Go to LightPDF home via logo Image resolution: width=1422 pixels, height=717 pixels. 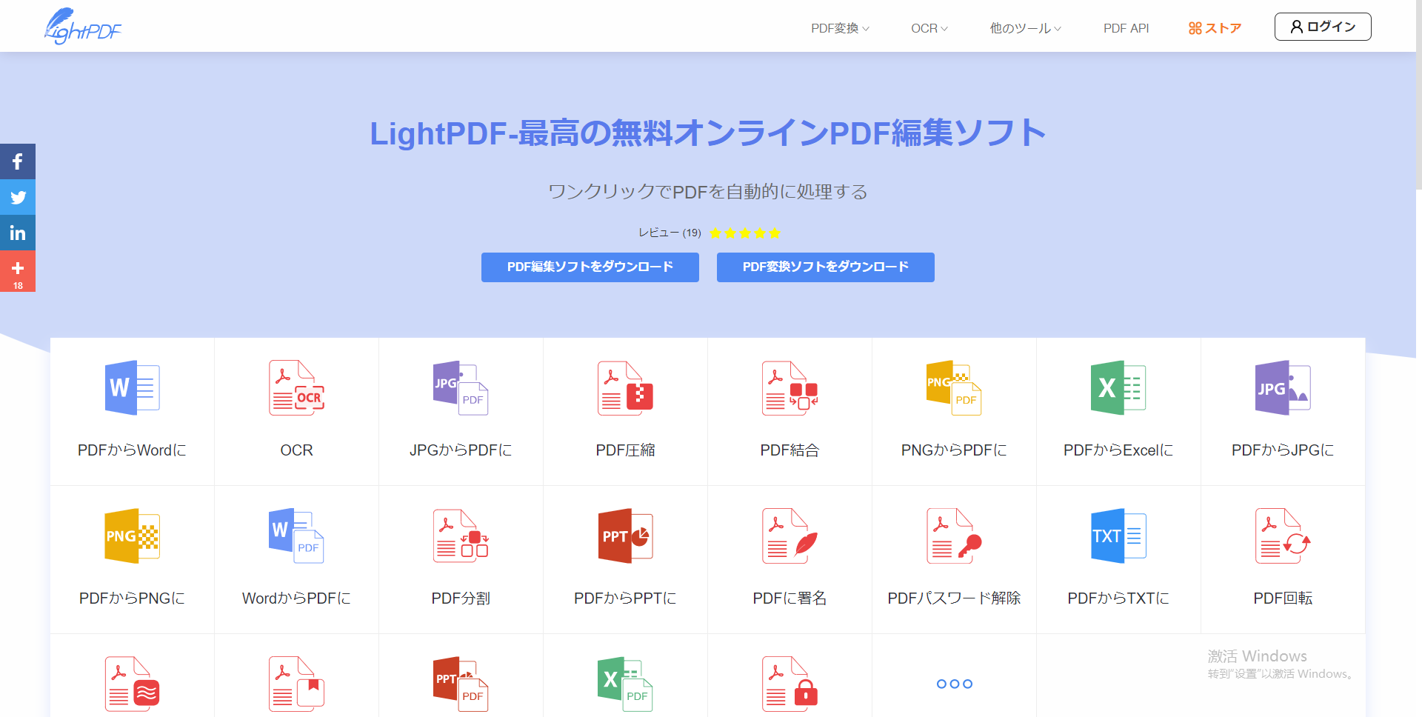(82, 27)
